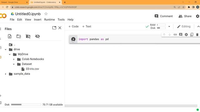Move cell up arrow in cell toolbar
This screenshot has height=112, width=200.
pos(164,35)
